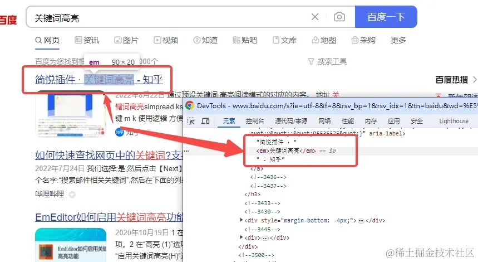478x262 pixels.
Task: Select the </h3> closing tag line
Action: click(x=253, y=194)
